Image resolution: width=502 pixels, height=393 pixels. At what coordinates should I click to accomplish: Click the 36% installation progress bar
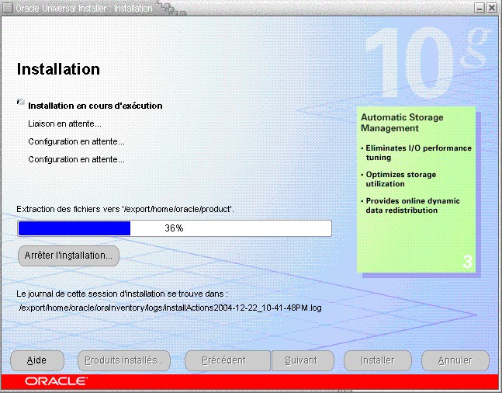pos(175,228)
